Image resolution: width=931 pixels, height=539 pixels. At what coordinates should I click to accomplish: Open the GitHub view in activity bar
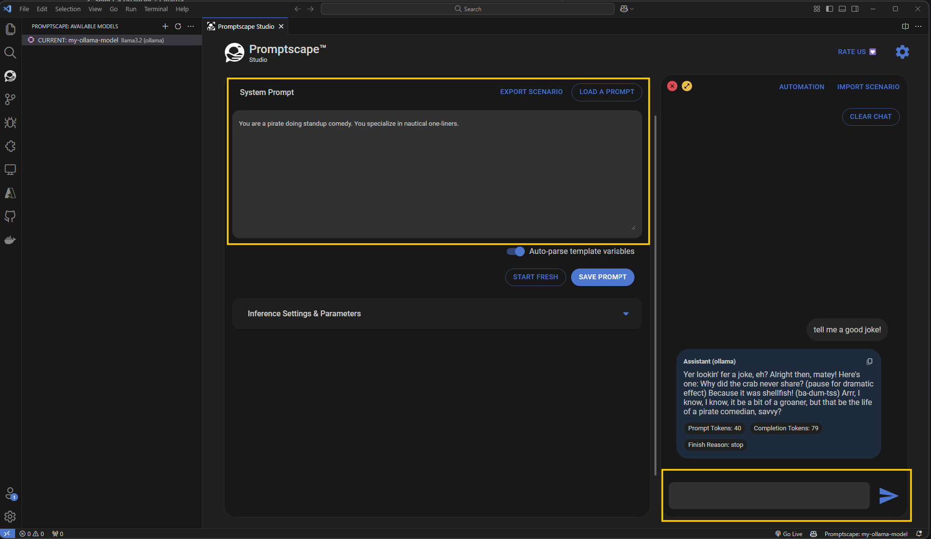coord(10,216)
